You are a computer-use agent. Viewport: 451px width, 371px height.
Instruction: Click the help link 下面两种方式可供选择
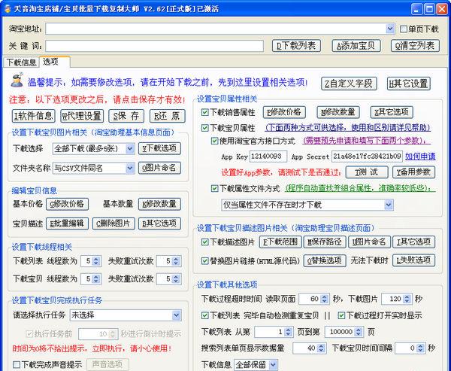347,127
